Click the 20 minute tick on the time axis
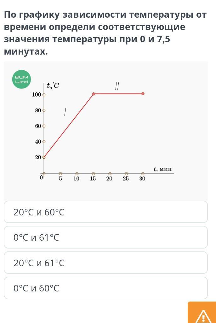This screenshot has width=216, height=323. (x=110, y=174)
